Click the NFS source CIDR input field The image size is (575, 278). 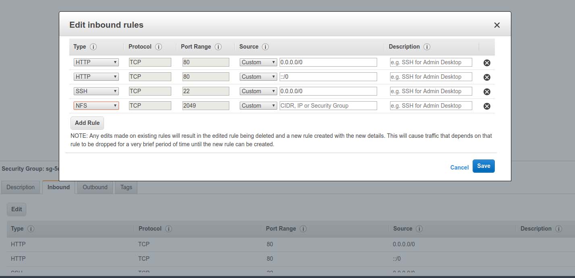(328, 106)
